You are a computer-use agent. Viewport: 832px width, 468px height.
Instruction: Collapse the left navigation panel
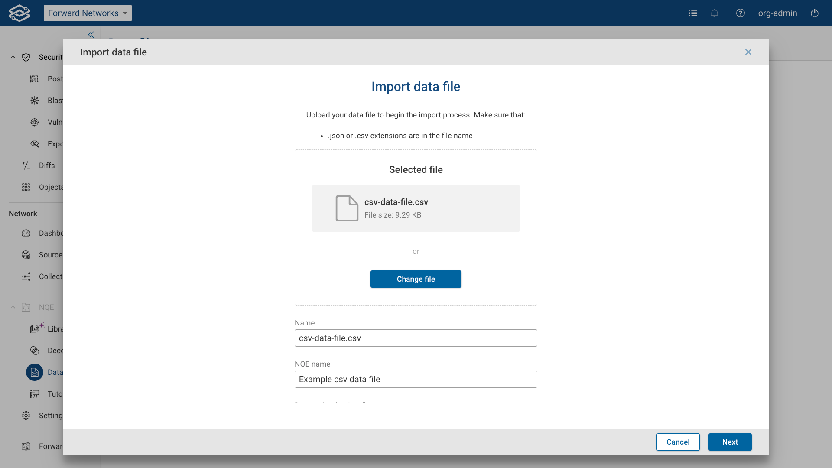pyautogui.click(x=91, y=35)
